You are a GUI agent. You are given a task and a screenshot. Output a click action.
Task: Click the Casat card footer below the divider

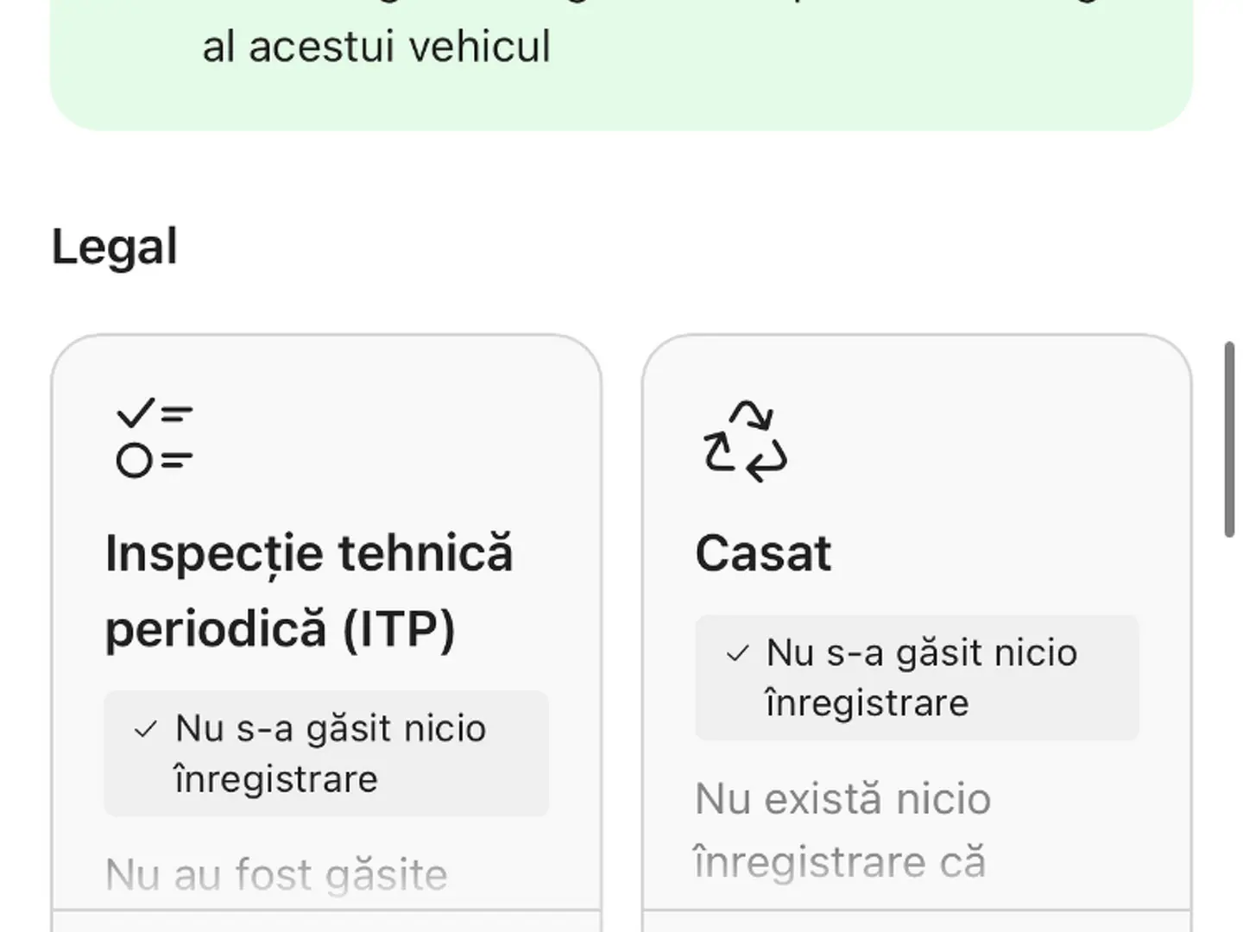[x=917, y=922]
